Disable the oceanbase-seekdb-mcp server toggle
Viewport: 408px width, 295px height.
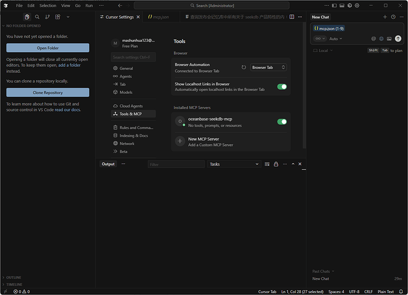(x=282, y=122)
